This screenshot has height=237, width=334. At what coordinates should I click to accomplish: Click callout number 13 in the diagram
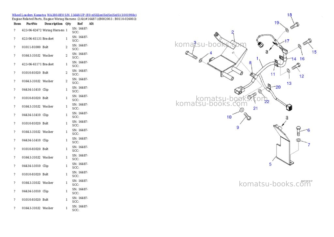pos(289,83)
